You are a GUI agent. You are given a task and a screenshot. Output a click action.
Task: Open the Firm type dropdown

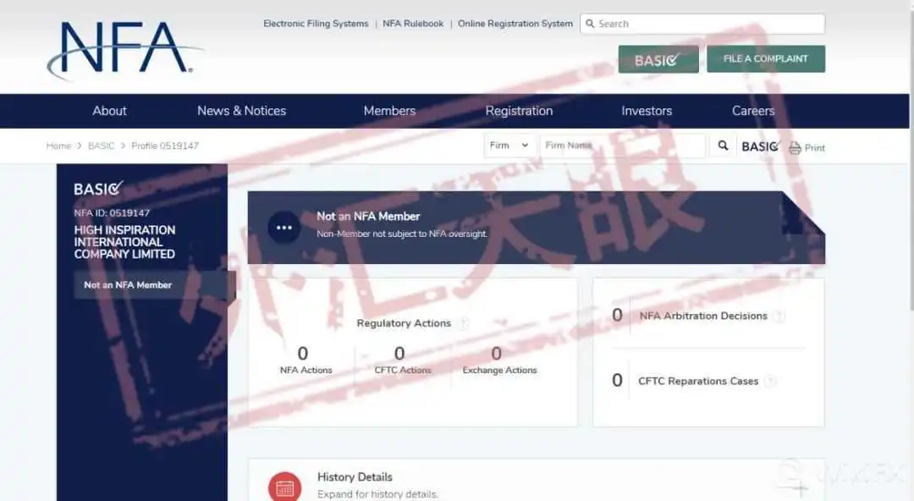509,146
